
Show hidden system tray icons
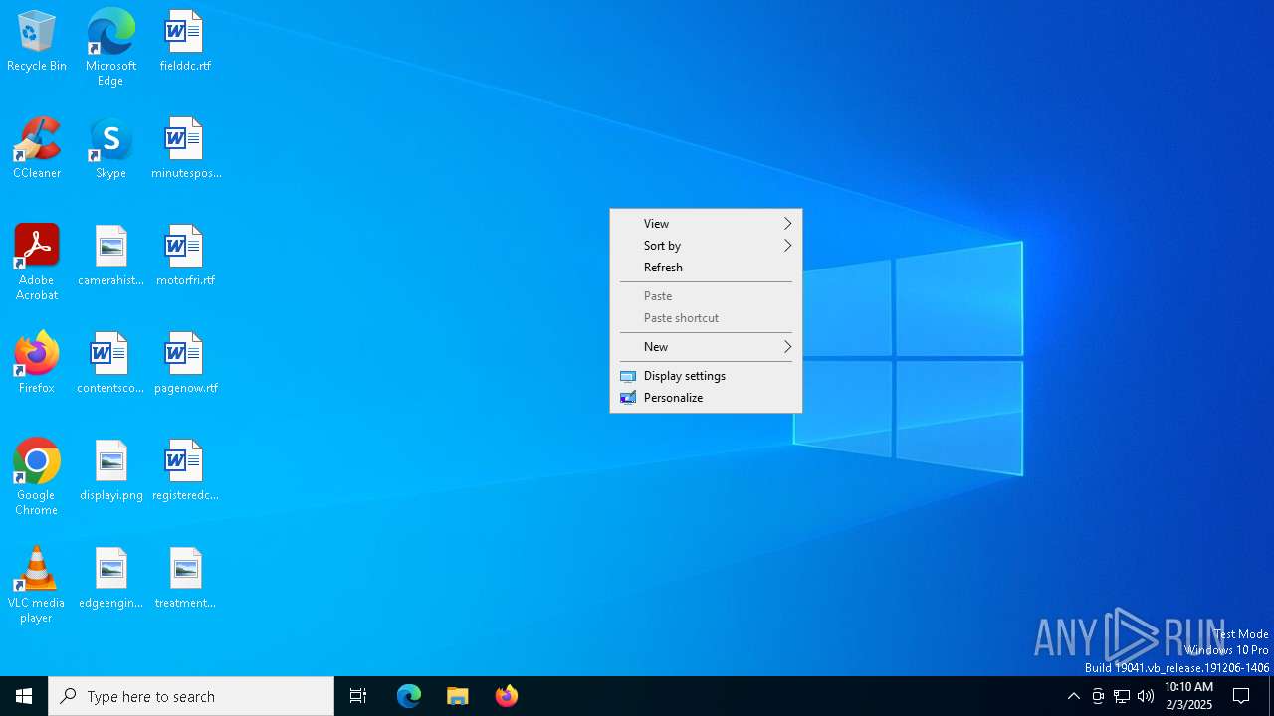[1073, 696]
